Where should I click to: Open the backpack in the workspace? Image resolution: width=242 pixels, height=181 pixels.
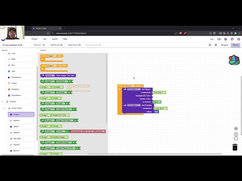[234, 60]
